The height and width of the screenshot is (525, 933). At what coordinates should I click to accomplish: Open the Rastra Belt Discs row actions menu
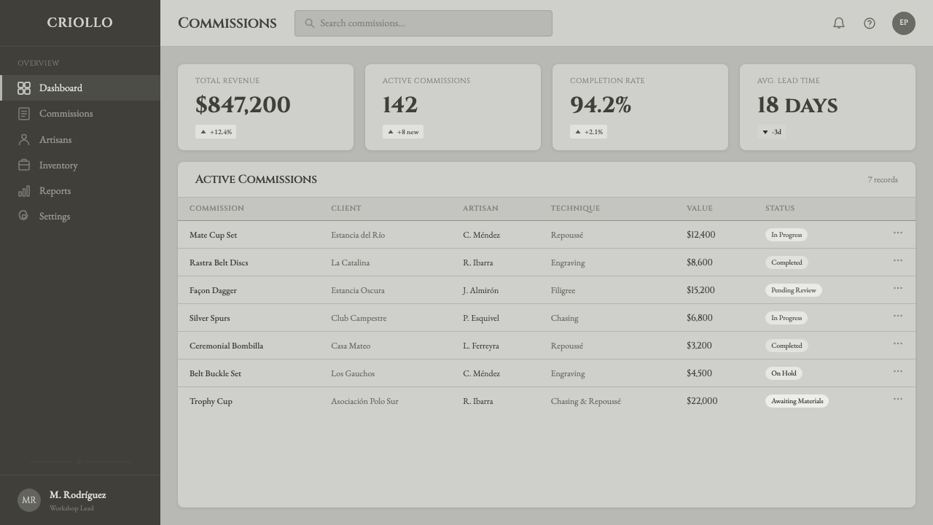pos(898,261)
